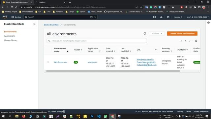Open Firefox from taskbar
211x119 pixels.
tap(24, 116)
